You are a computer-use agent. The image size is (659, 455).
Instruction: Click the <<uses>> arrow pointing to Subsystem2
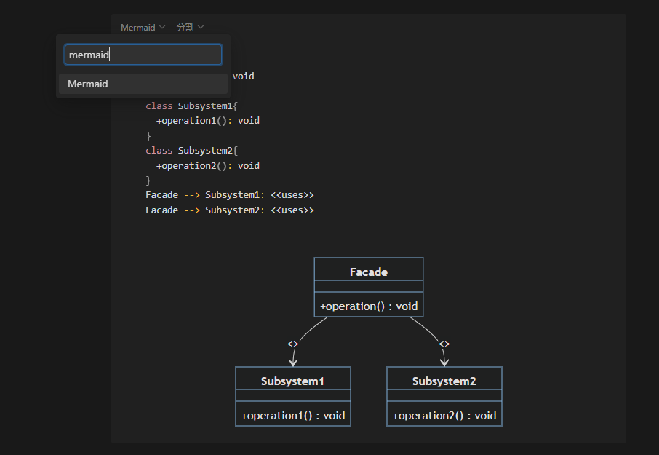coord(444,343)
